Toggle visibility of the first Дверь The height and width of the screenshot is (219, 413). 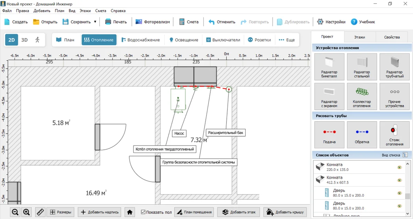tap(400, 193)
